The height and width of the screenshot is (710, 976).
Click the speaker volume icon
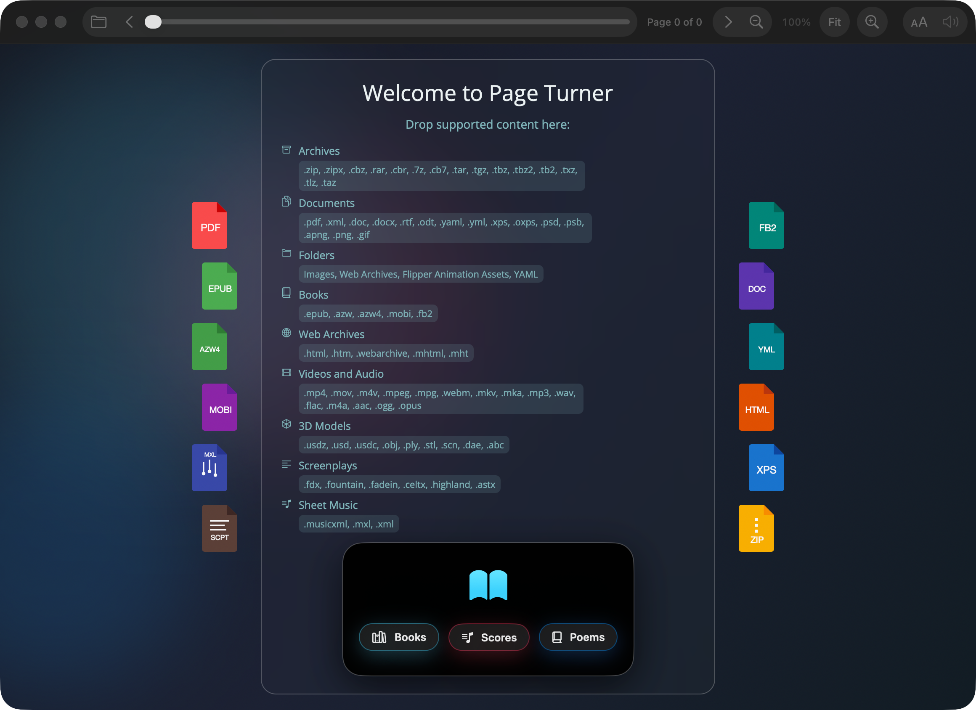coord(950,21)
